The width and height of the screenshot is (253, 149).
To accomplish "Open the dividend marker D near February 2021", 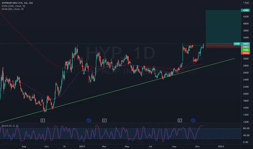I will tap(89, 120).
